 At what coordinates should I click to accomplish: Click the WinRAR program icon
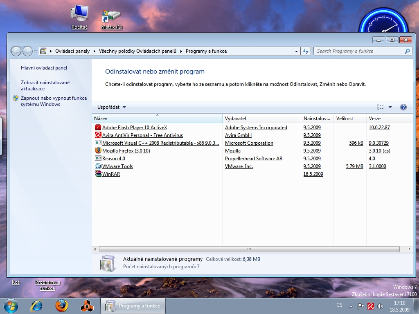click(x=98, y=174)
